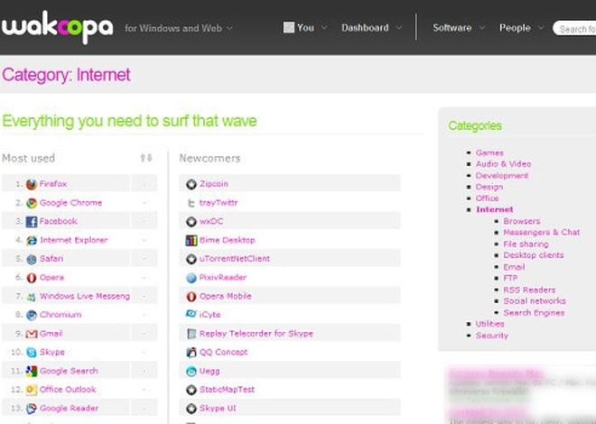Image resolution: width=596 pixels, height=424 pixels.
Task: Click the Uegg icon
Action: [191, 371]
